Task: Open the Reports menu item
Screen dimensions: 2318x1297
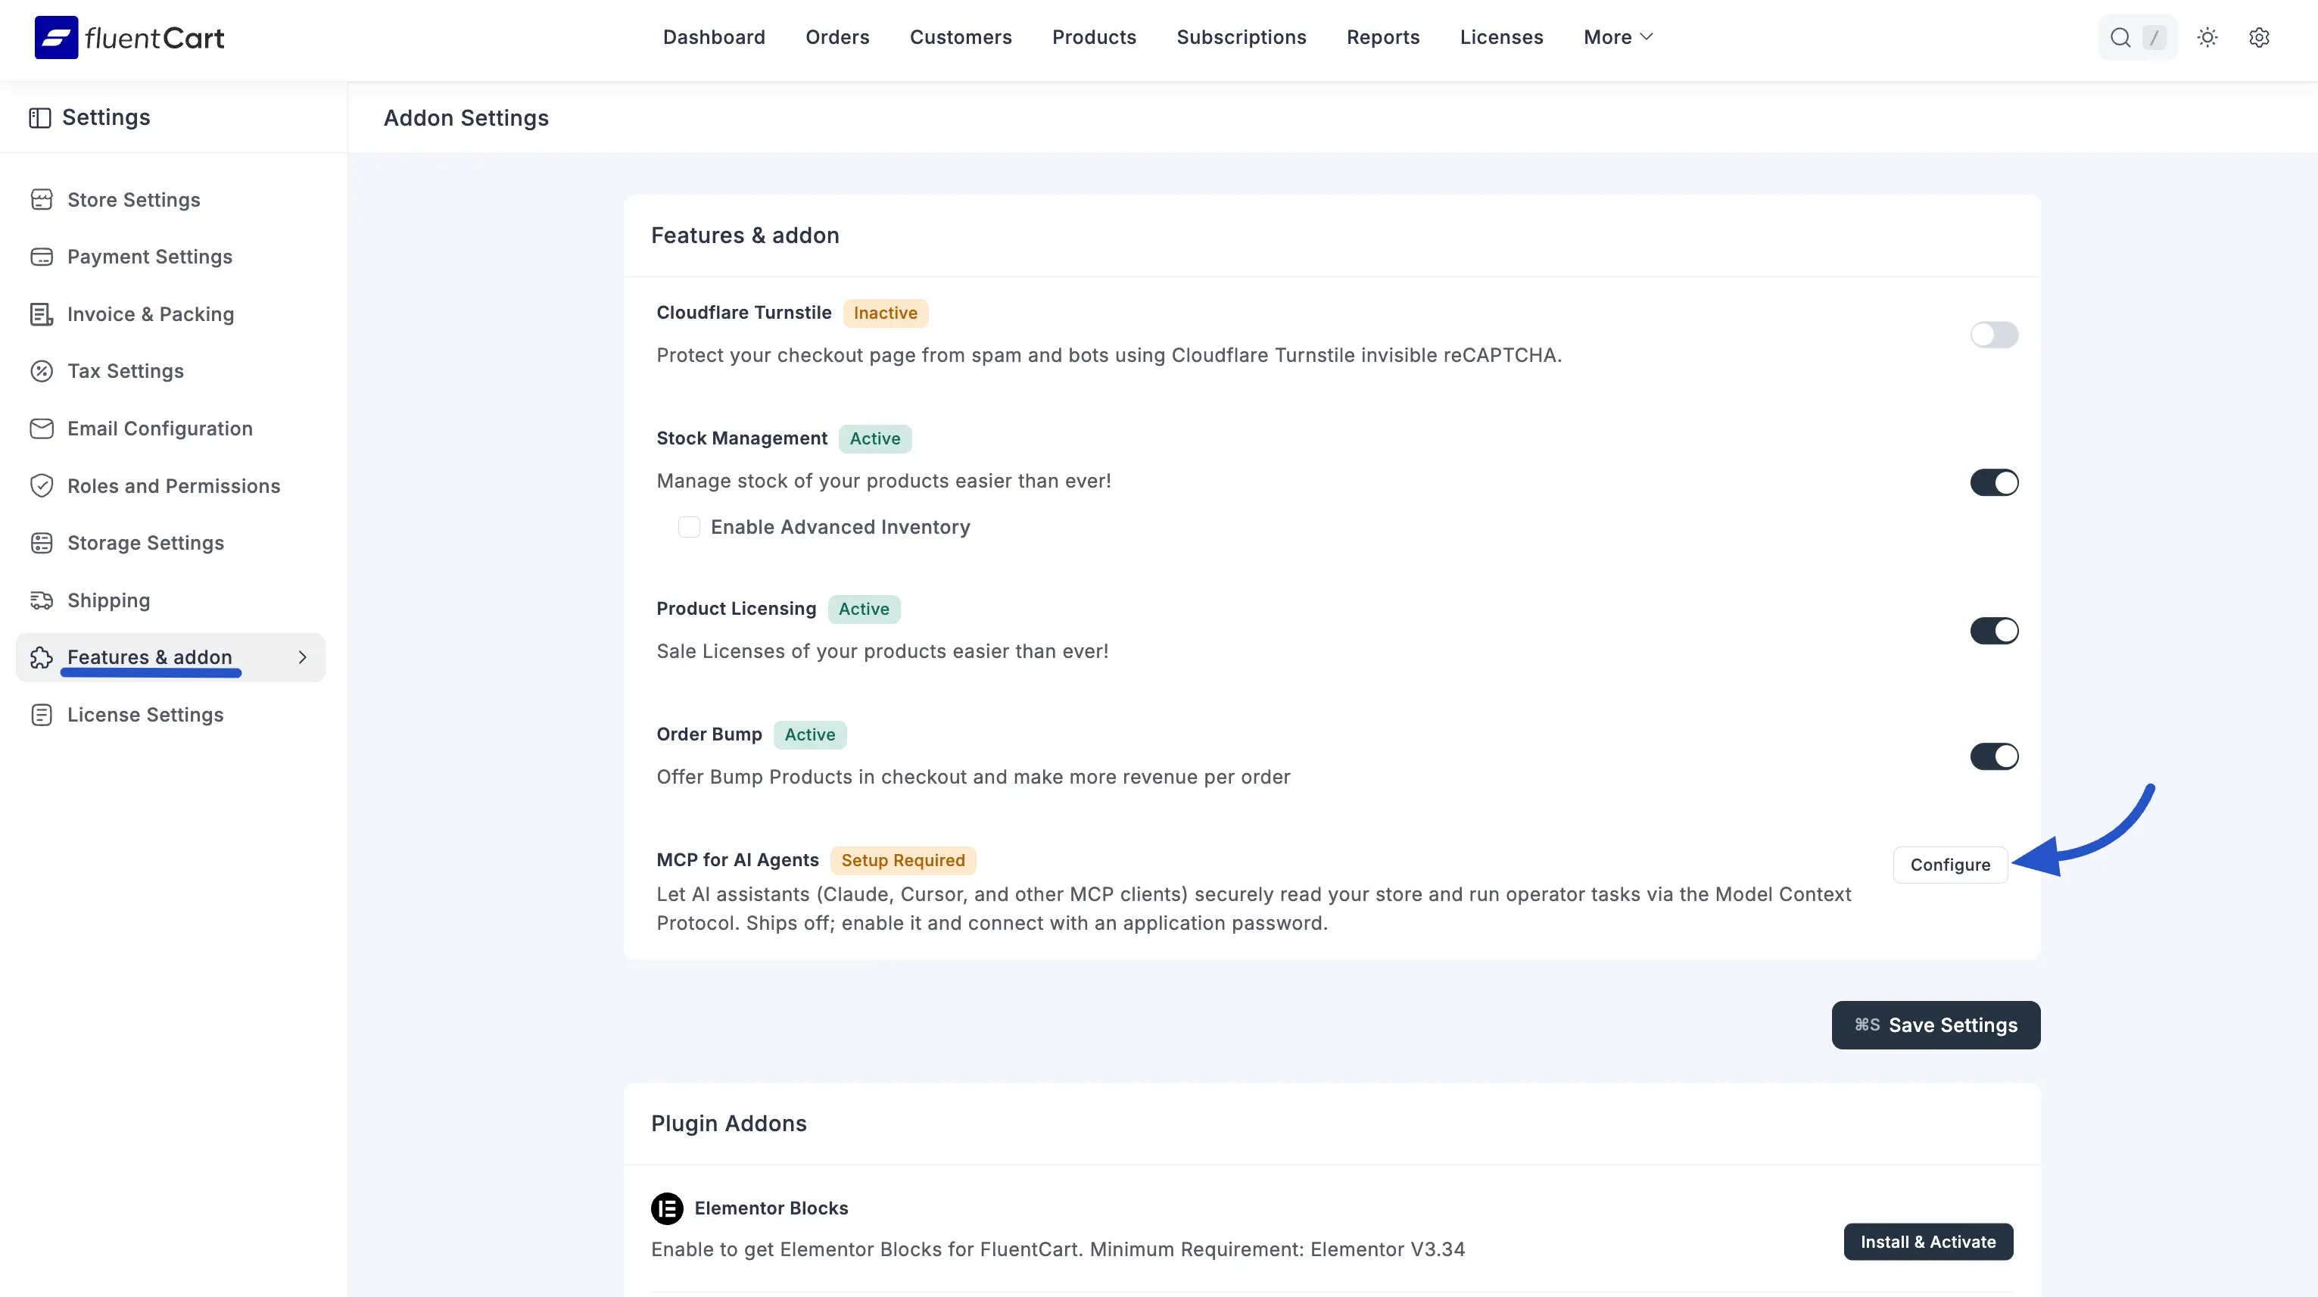Action: [x=1382, y=37]
